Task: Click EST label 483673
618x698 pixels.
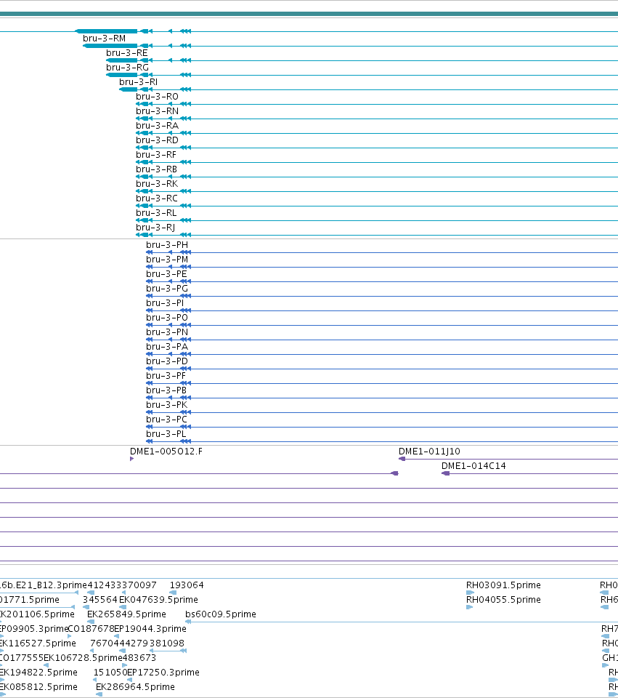Action: point(139,658)
